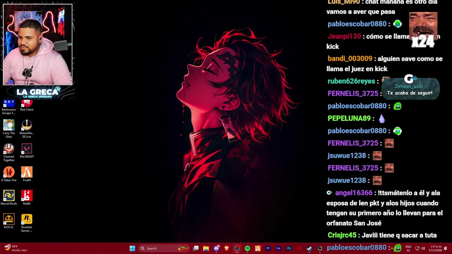Select the Marvel Rivals desktop icon
Image resolution: width=452 pixels, height=254 pixels.
[9, 198]
